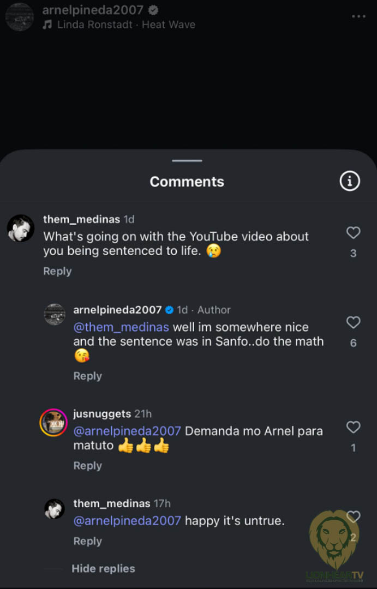The height and width of the screenshot is (589, 377).
Task: Tap the music note audio icon
Action: pos(47,25)
